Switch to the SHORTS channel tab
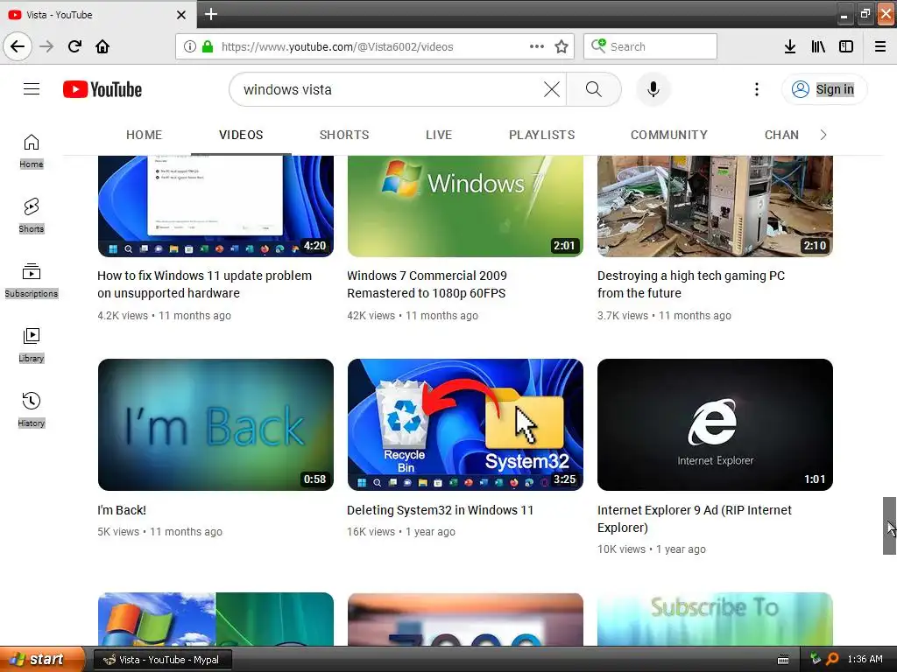897x672 pixels. pos(344,135)
